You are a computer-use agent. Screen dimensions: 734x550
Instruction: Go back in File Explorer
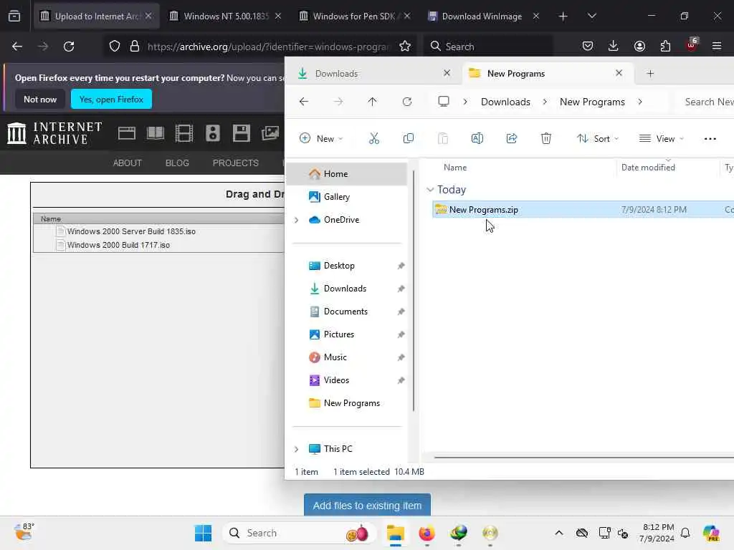click(x=304, y=102)
